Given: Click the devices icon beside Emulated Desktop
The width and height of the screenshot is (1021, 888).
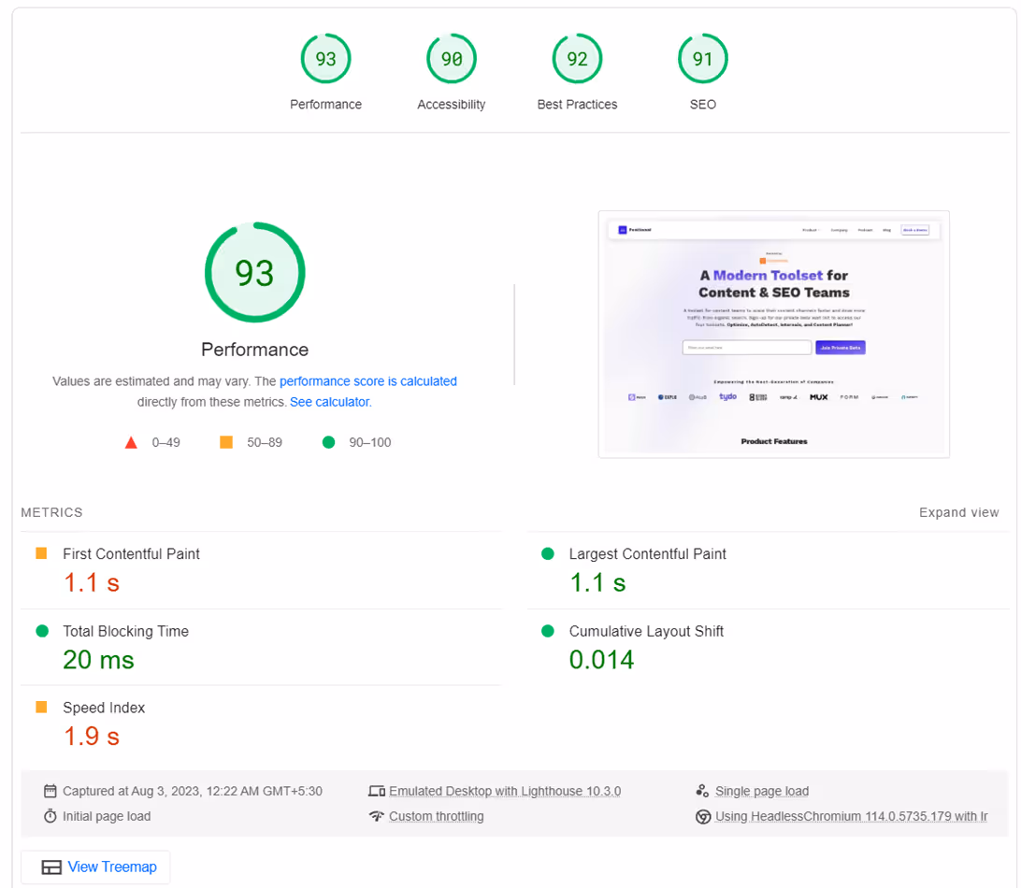Looking at the screenshot, I should coord(377,791).
